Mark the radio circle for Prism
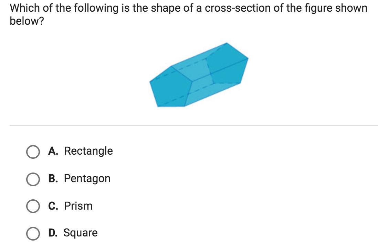 click(x=33, y=206)
